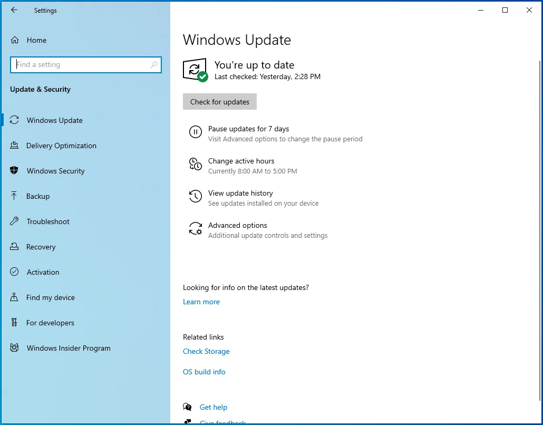Image resolution: width=543 pixels, height=425 pixels.
Task: Click the Troubleshoot wrench icon
Action: pos(14,221)
